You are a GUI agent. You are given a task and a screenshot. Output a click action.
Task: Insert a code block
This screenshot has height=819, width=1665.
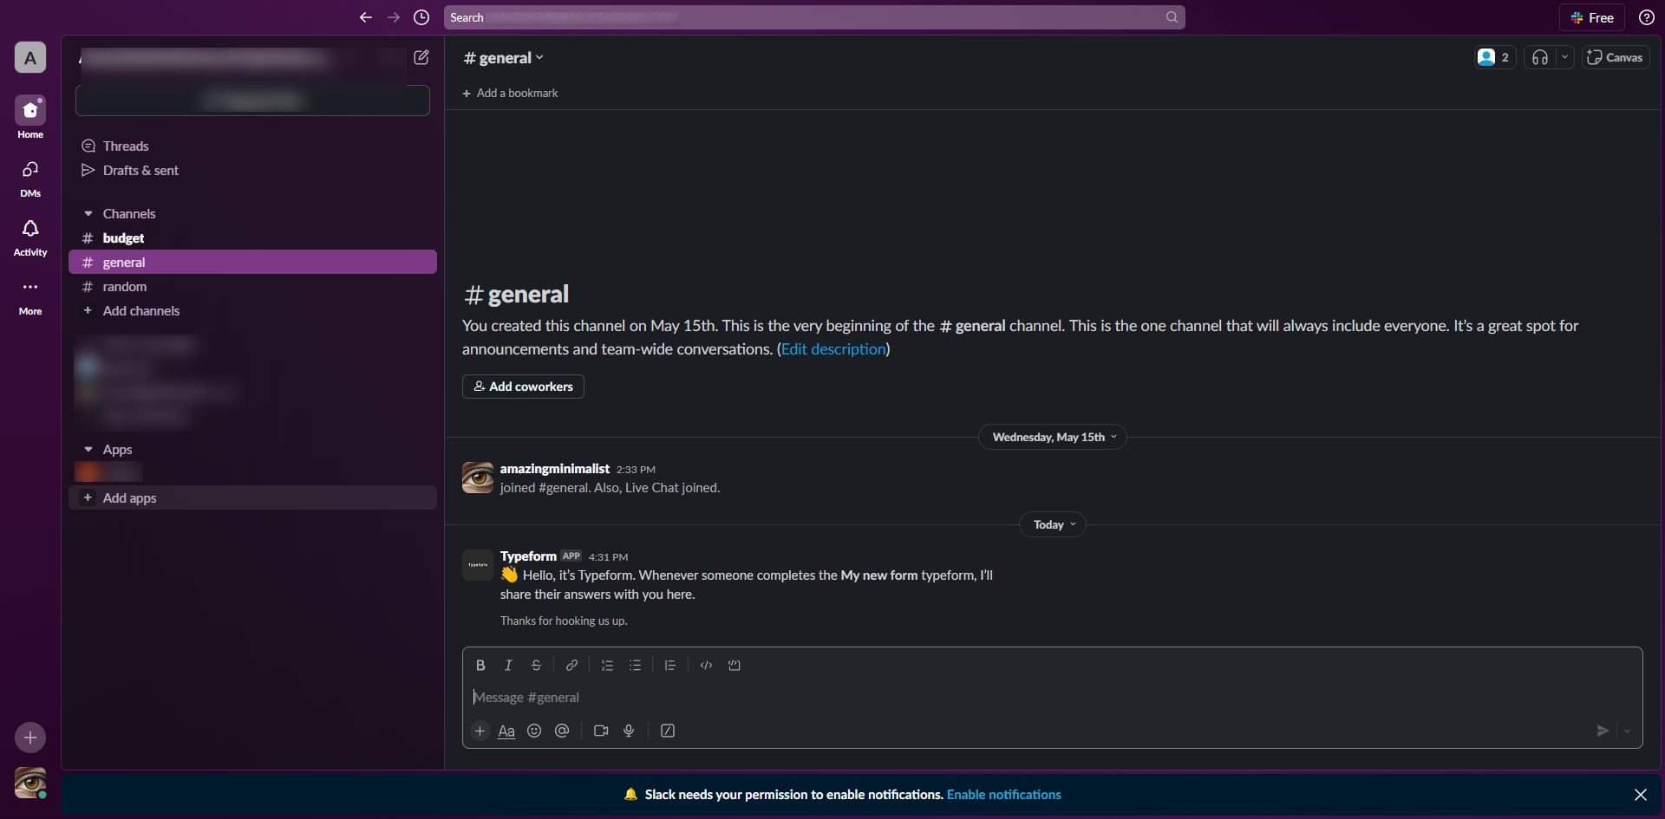coord(734,666)
